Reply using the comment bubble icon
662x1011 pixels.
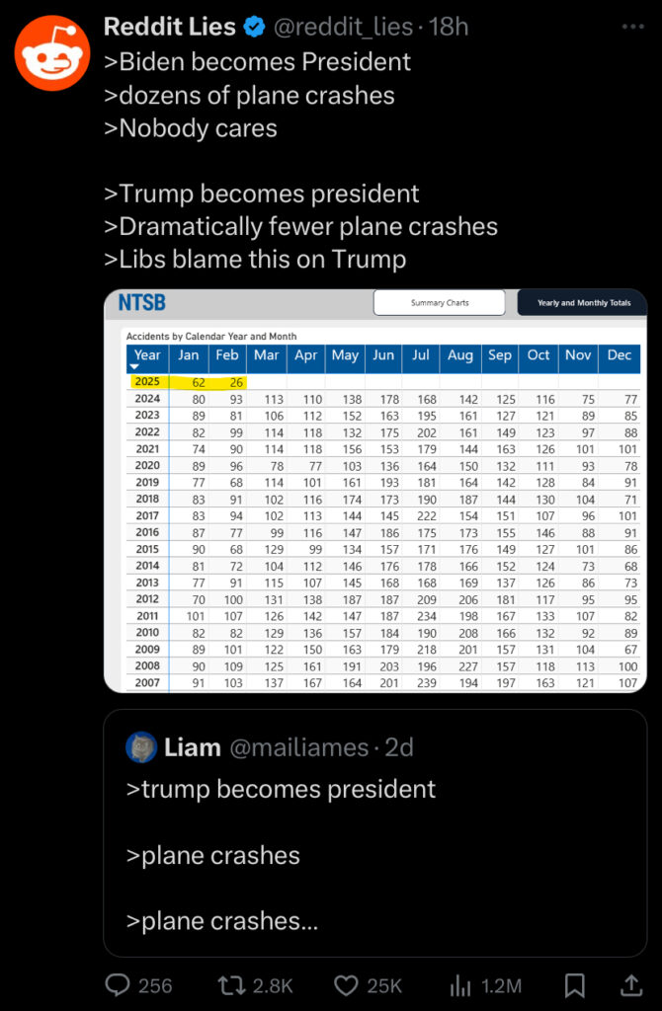point(118,984)
